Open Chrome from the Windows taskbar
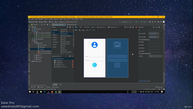Image resolution: width=193 pixels, height=109 pixels. coord(37,92)
